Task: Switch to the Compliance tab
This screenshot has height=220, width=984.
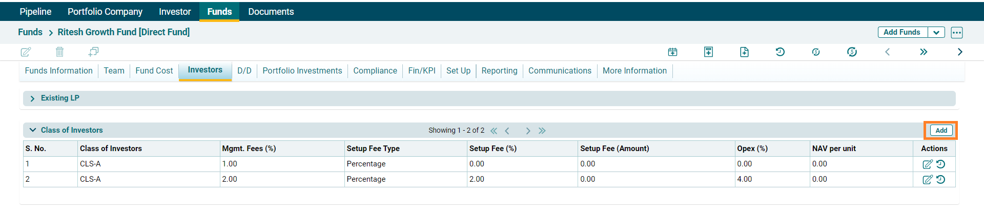Action: pyautogui.click(x=375, y=71)
